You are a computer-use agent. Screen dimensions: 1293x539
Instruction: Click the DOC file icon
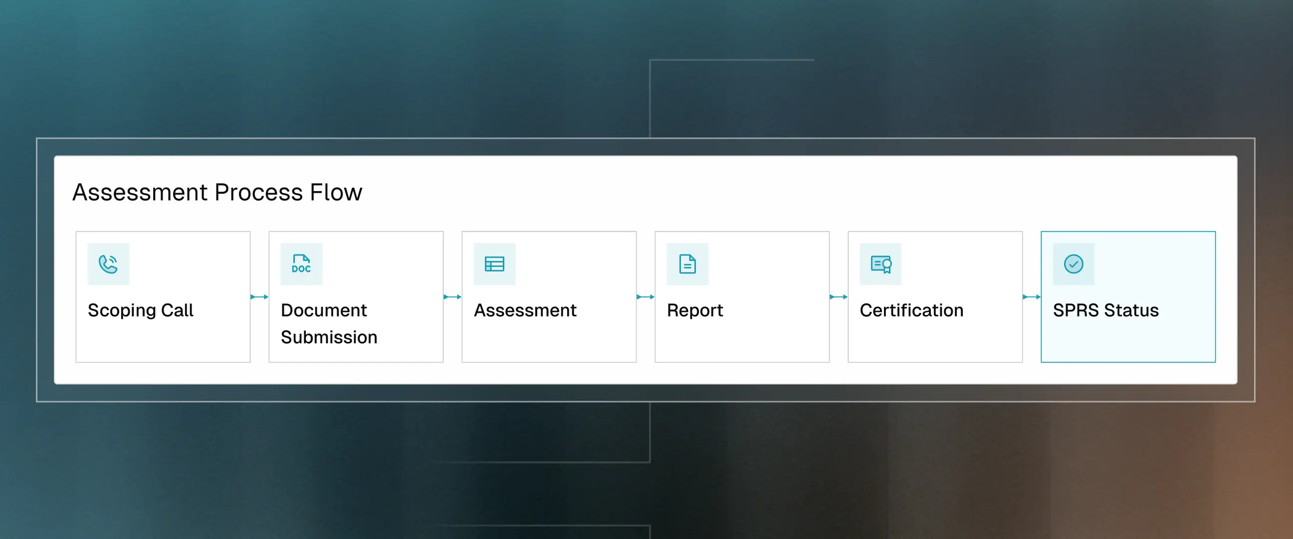(301, 264)
